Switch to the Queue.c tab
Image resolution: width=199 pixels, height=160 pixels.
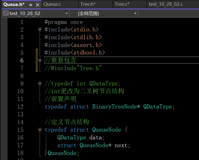52,4
